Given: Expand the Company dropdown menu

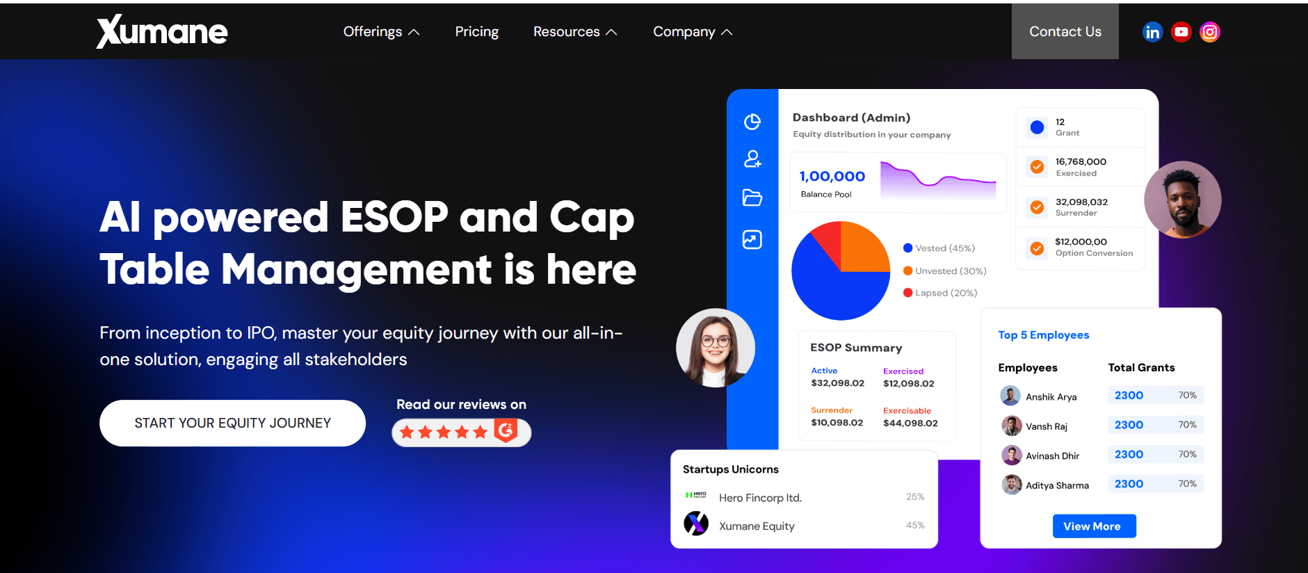Looking at the screenshot, I should tap(692, 32).
